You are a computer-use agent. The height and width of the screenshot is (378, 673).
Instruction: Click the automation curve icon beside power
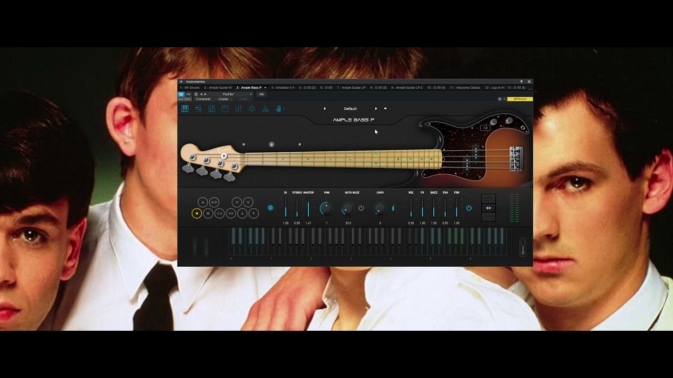pyautogui.click(x=188, y=94)
